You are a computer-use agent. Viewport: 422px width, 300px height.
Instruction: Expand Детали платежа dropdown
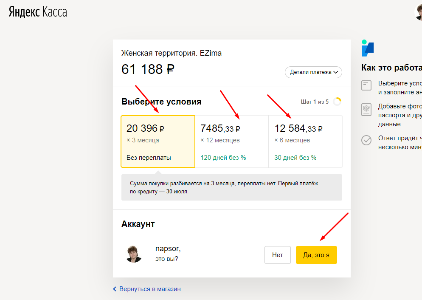click(x=314, y=72)
